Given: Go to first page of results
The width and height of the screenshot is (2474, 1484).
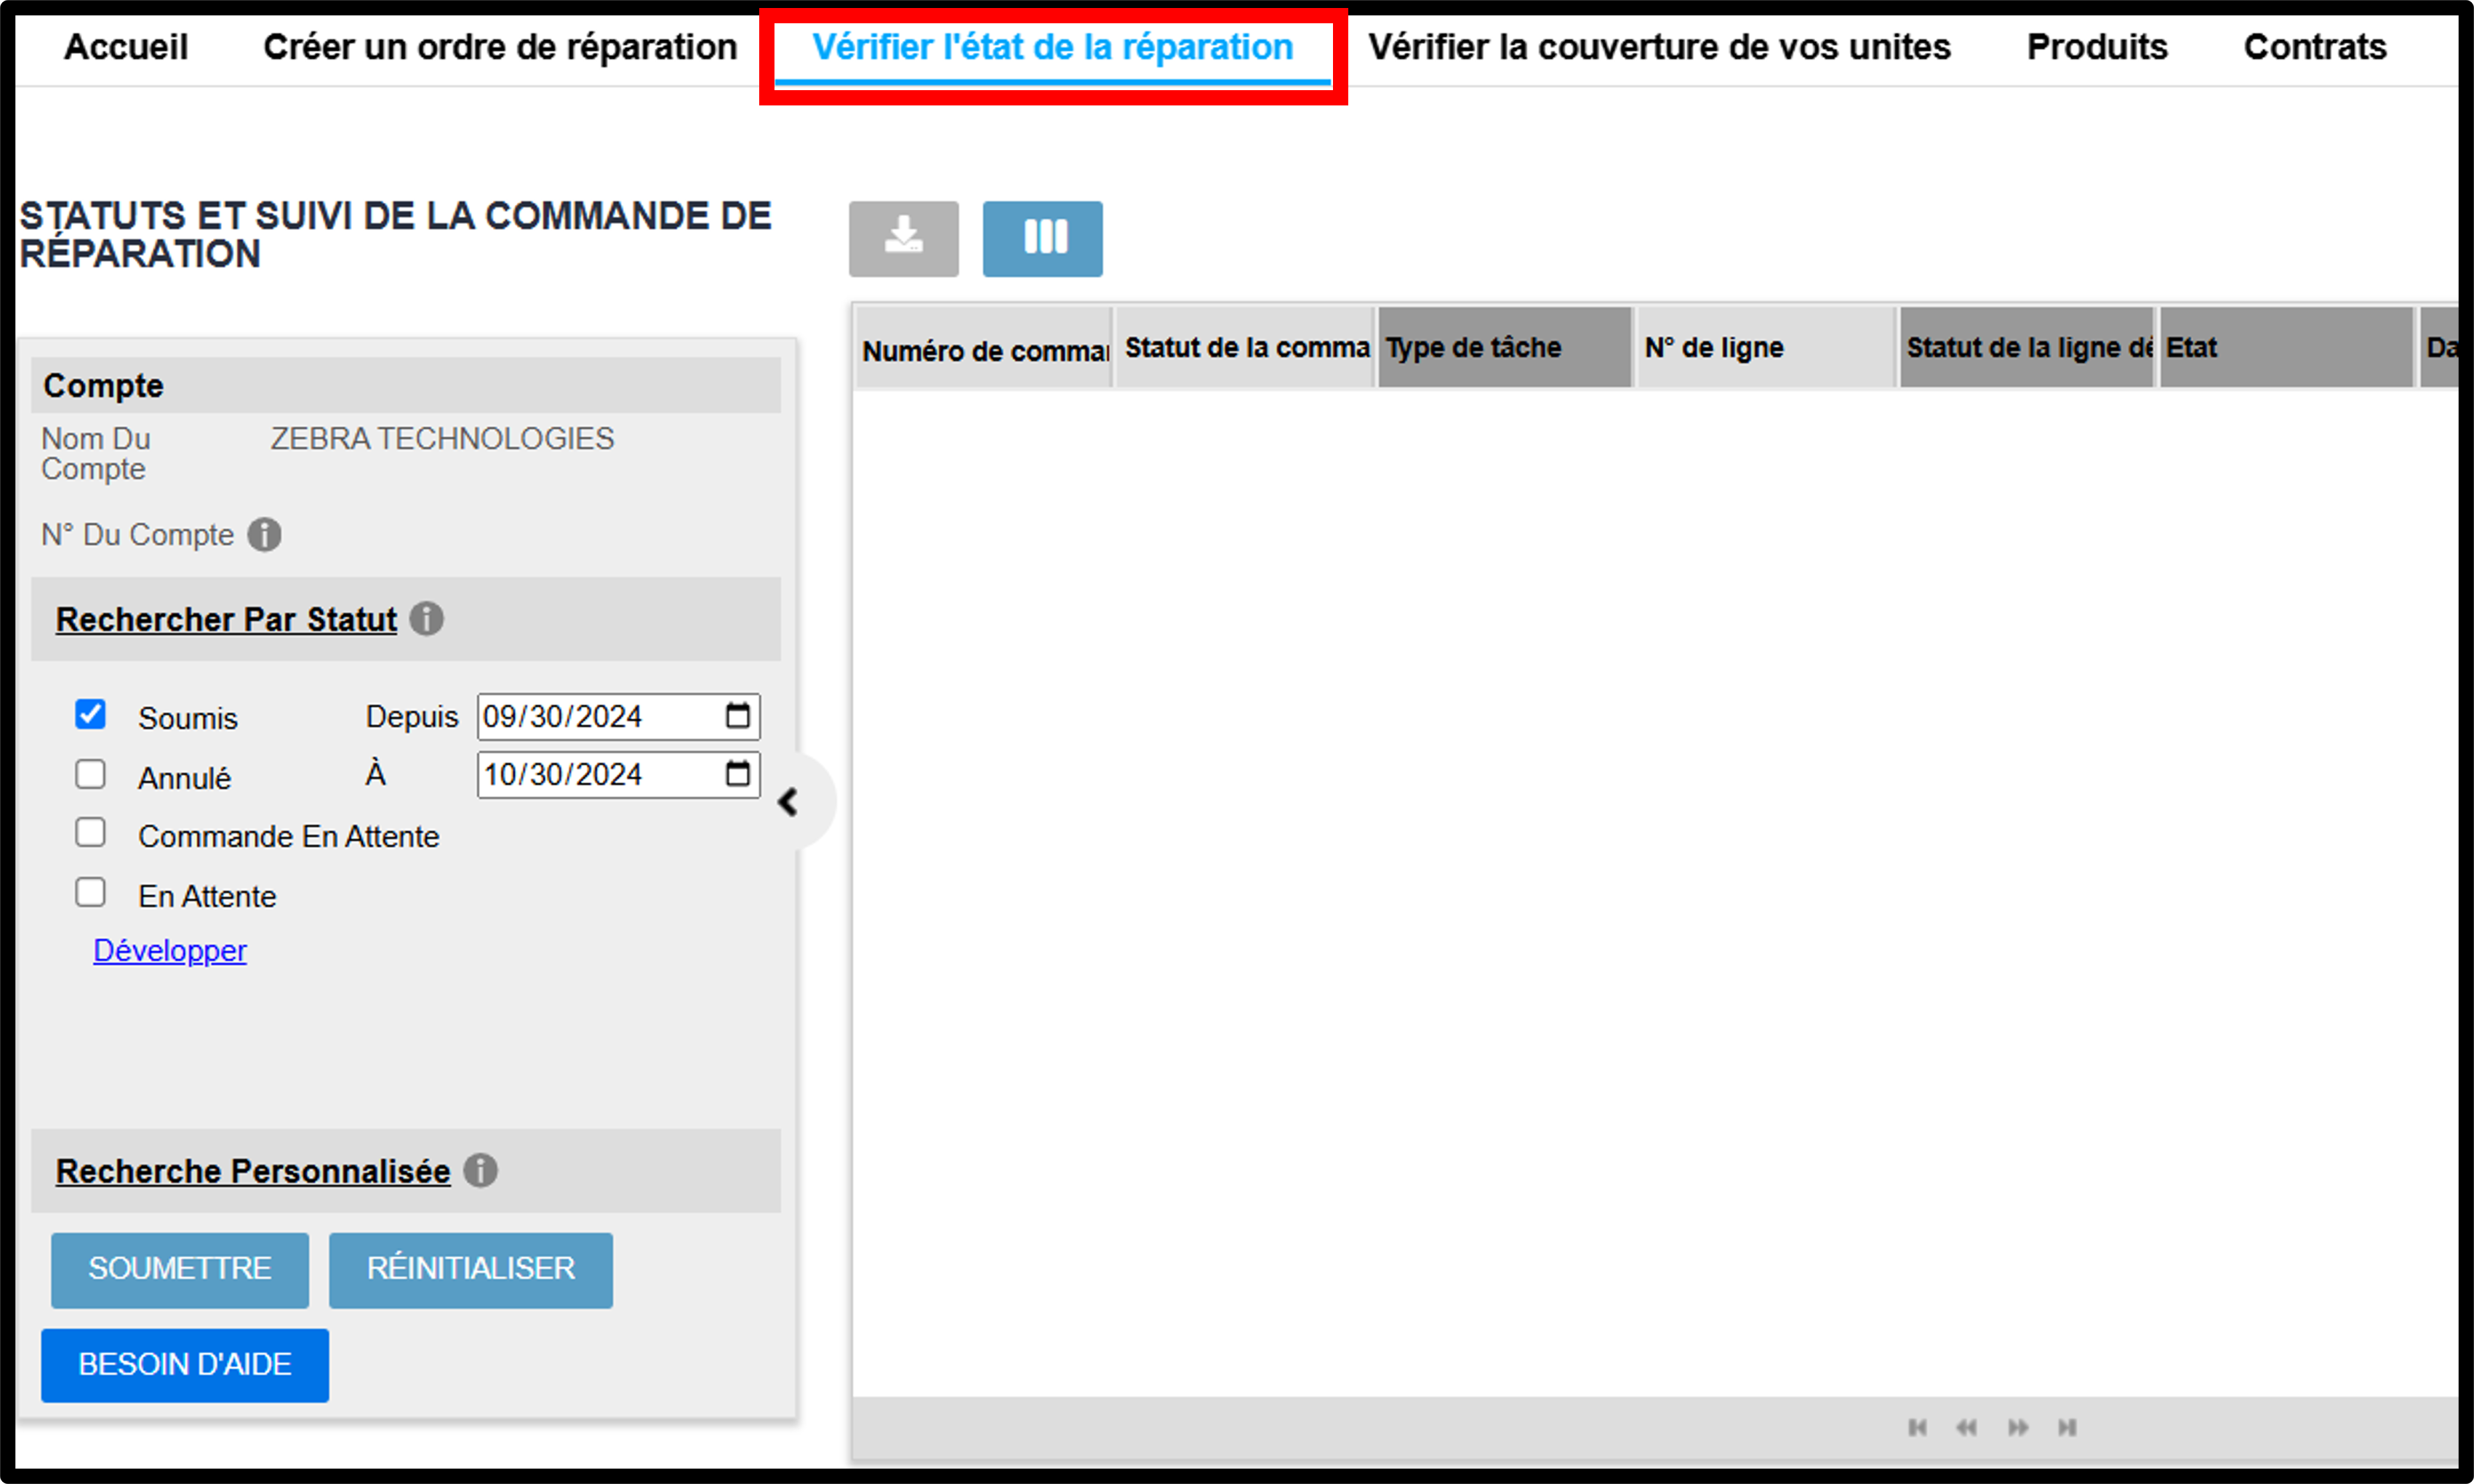Looking at the screenshot, I should (1917, 1427).
